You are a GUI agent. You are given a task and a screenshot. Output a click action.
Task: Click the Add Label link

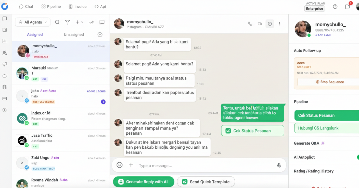(323, 35)
